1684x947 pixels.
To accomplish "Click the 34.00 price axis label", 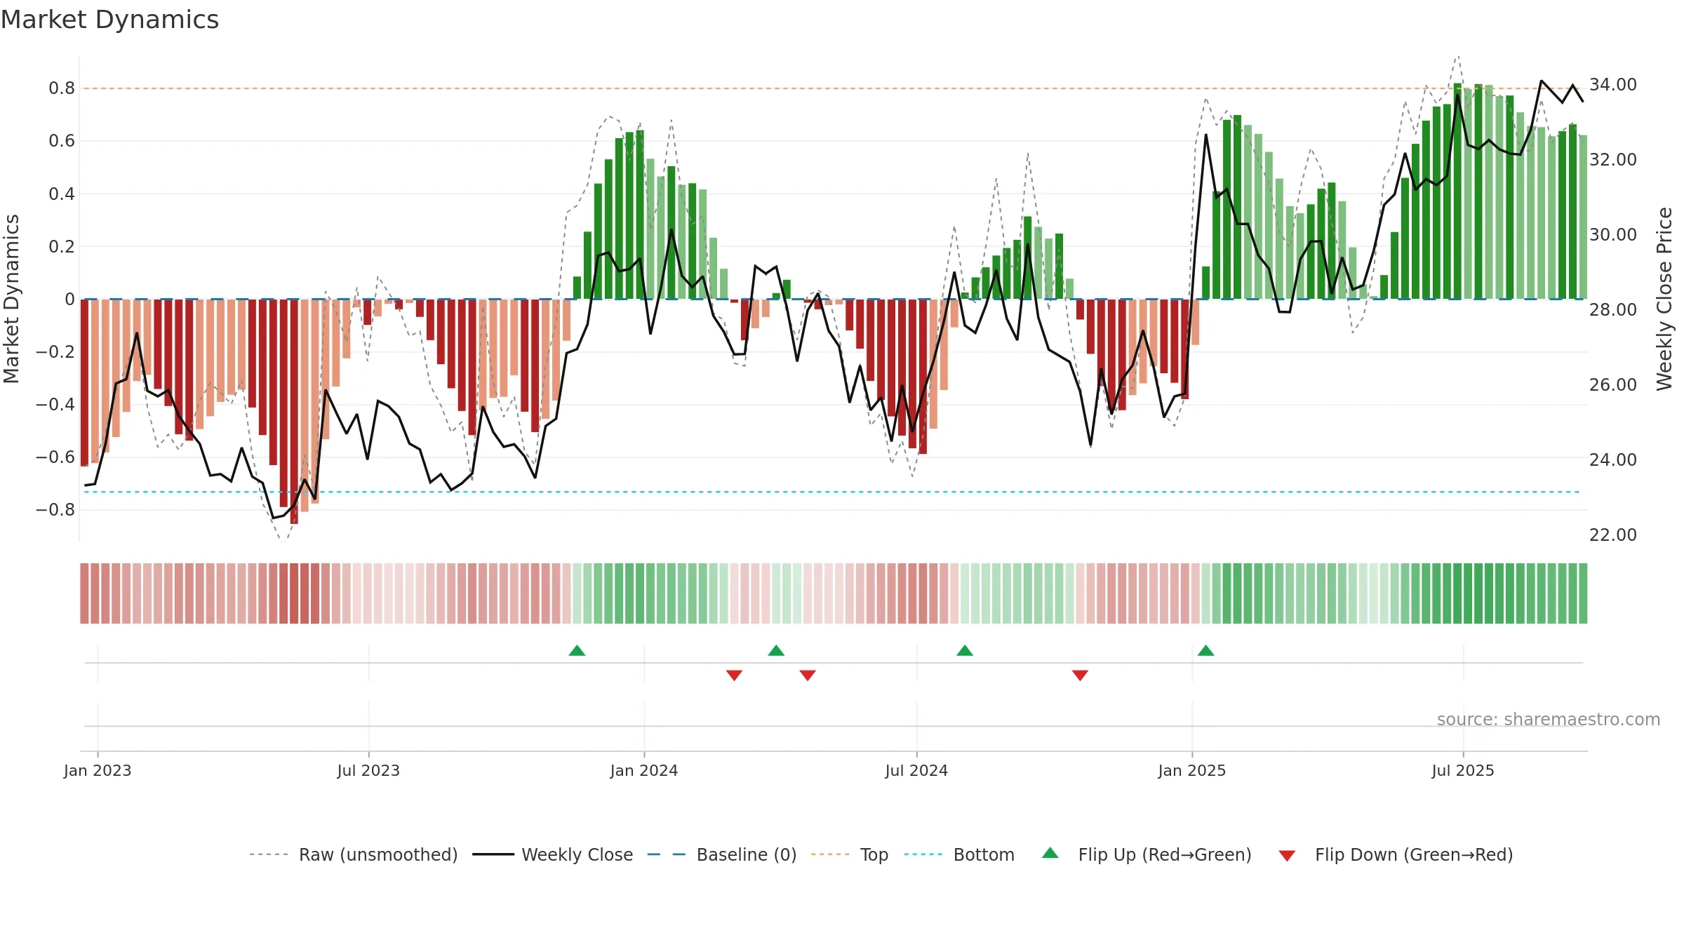I will [x=1613, y=84].
